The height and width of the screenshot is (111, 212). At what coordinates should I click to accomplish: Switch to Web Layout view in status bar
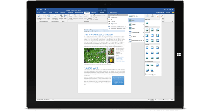(156, 100)
